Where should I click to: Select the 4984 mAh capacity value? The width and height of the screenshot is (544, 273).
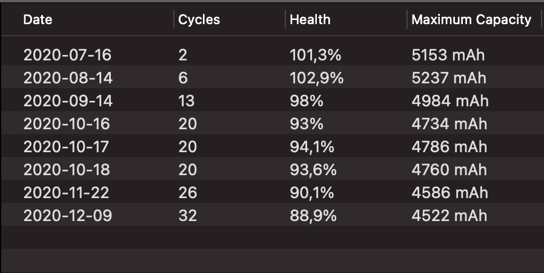pos(449,101)
